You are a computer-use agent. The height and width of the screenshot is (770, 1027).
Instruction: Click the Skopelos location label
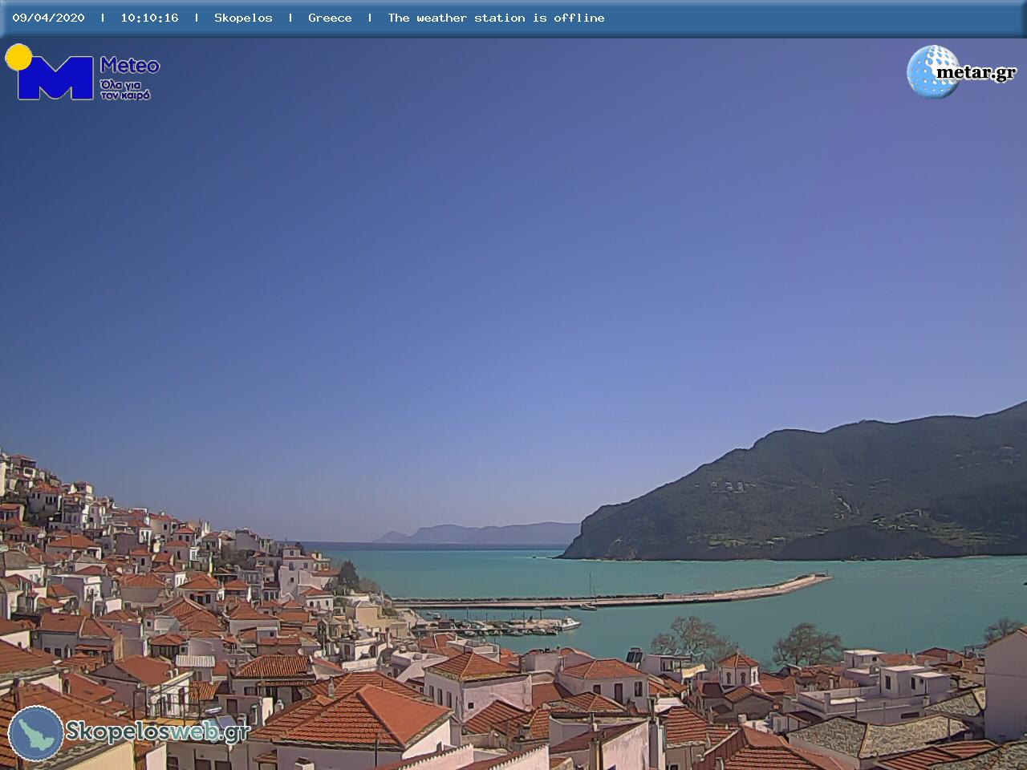point(243,18)
